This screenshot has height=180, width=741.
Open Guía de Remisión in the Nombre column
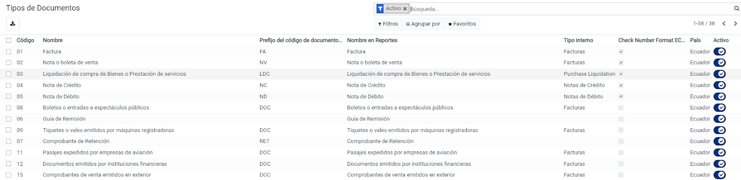(64, 119)
